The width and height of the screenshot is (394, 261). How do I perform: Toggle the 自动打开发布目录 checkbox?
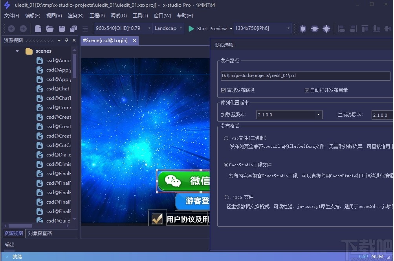307,90
